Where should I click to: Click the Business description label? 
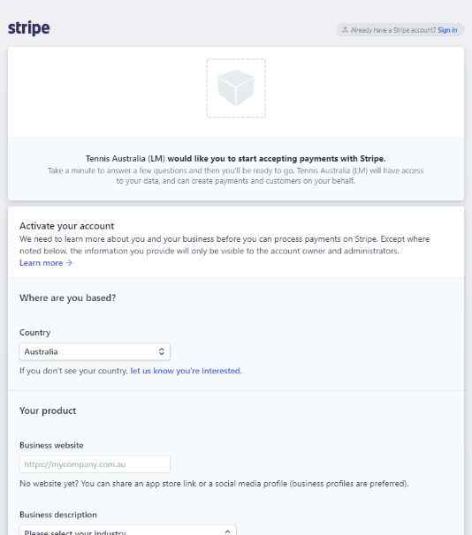58,515
